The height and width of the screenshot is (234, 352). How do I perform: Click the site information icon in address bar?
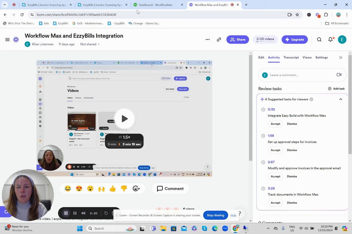(x=32, y=15)
